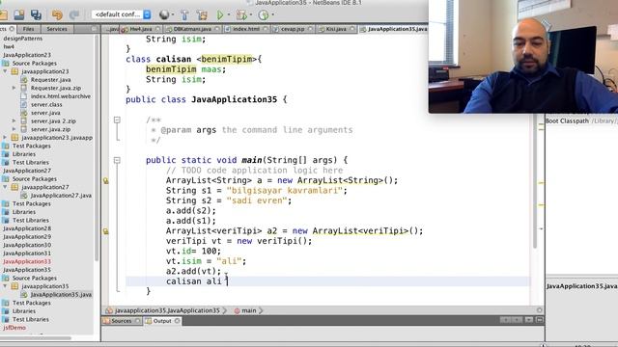Collapse the javaapplication35 package node

coord(5,286)
